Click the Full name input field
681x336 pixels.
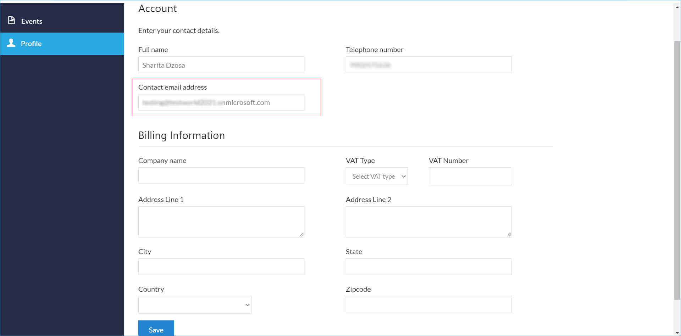tap(221, 65)
